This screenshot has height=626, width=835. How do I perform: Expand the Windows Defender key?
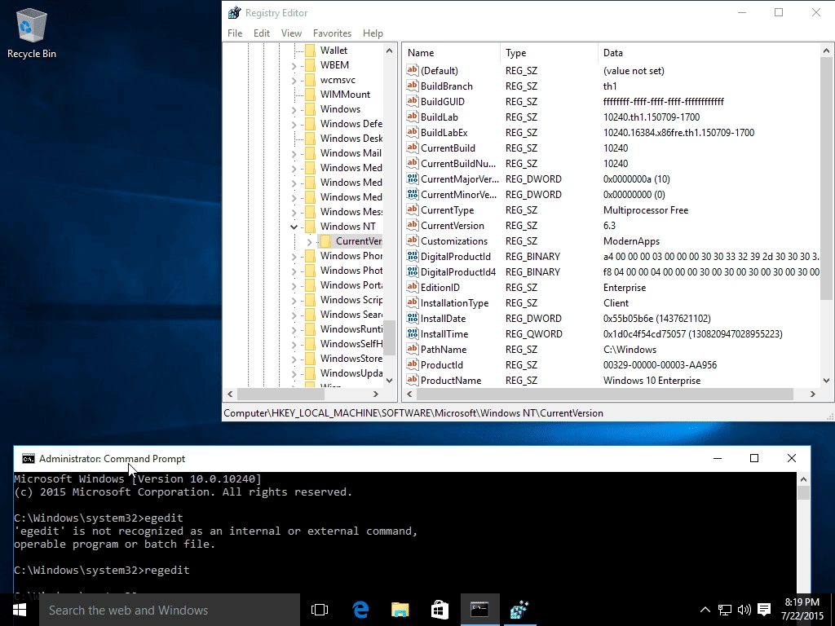[294, 124]
